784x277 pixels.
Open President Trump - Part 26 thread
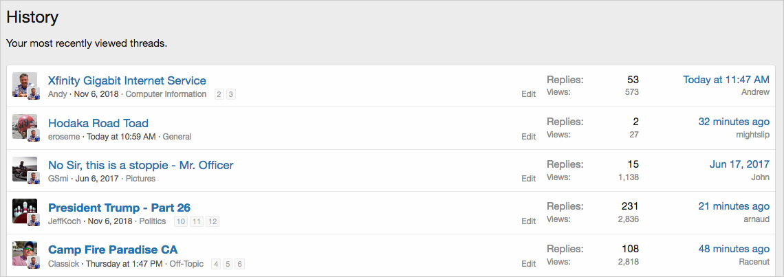click(119, 208)
